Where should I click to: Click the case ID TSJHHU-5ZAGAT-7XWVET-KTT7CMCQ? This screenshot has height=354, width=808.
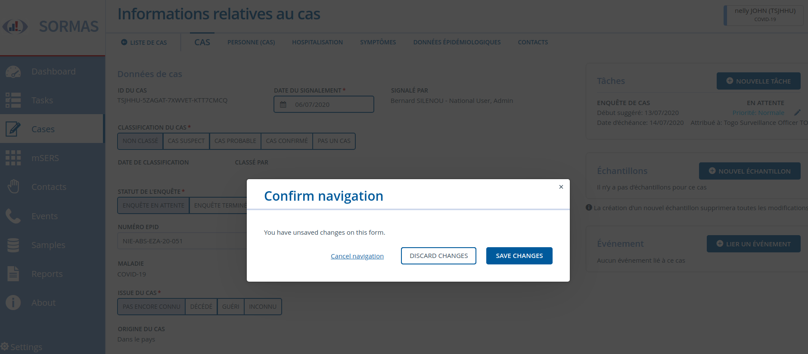[x=172, y=100]
